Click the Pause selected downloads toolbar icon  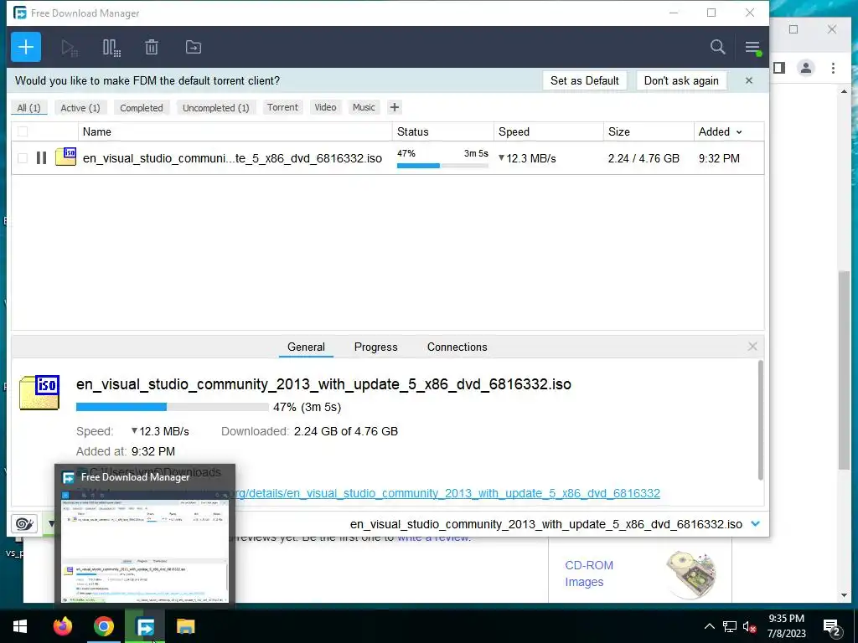click(111, 48)
